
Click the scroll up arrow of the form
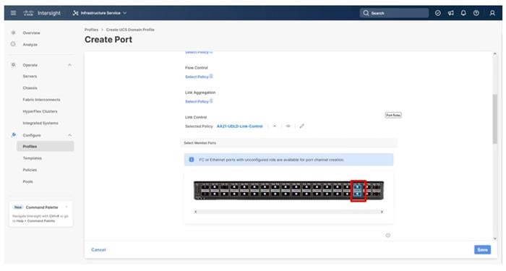(x=495, y=54)
